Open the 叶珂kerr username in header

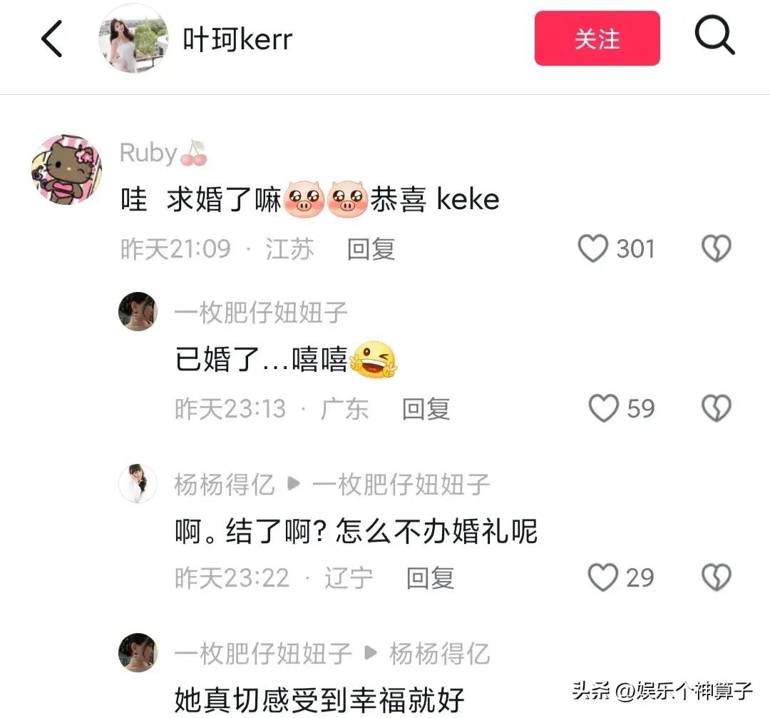click(237, 39)
